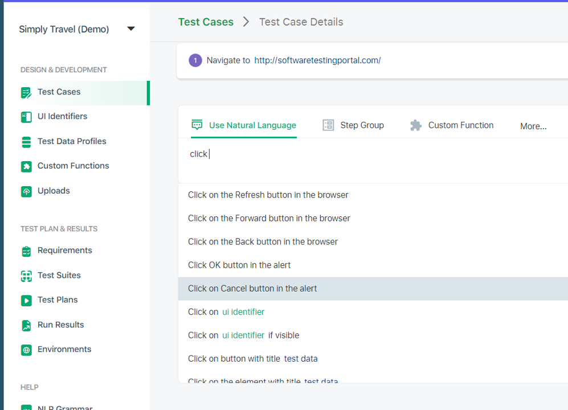Select 'Click on the Refresh button in the browser'
Screen dimensions: 568x410
373,195
